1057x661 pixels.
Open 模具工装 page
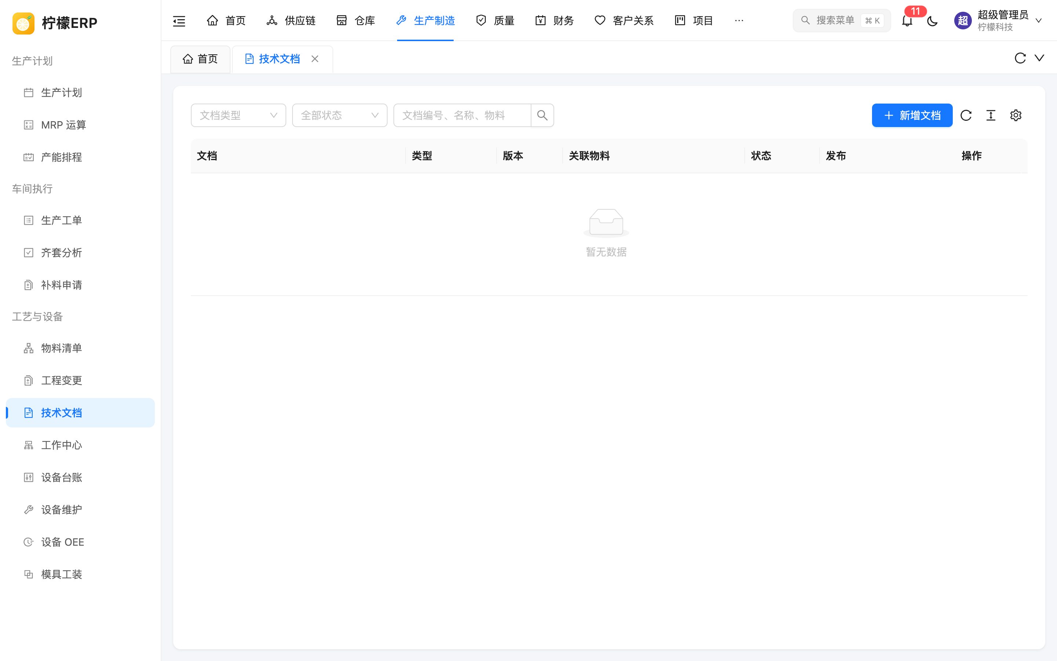click(80, 574)
